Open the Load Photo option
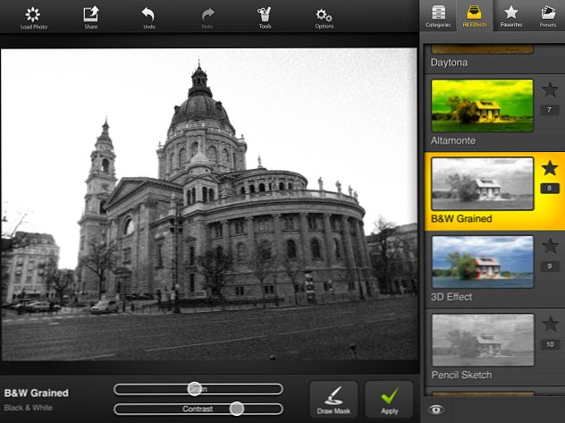Image resolution: width=565 pixels, height=423 pixels. point(33,18)
